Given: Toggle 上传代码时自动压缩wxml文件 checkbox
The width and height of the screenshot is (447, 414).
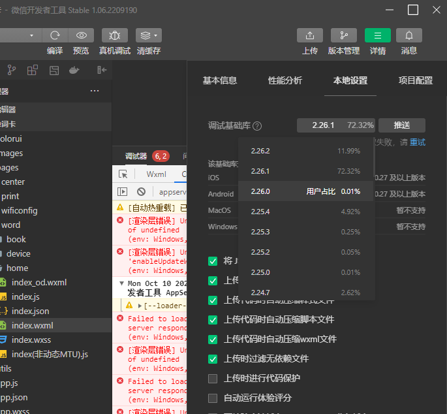Looking at the screenshot, I should click(213, 340).
